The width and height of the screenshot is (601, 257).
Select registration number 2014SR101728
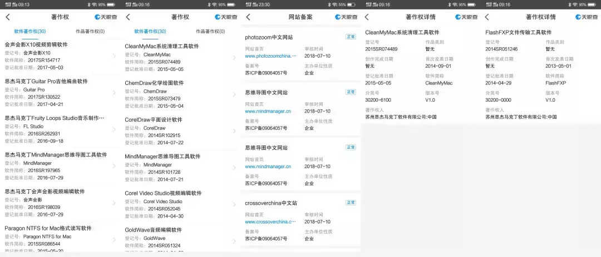tap(164, 172)
